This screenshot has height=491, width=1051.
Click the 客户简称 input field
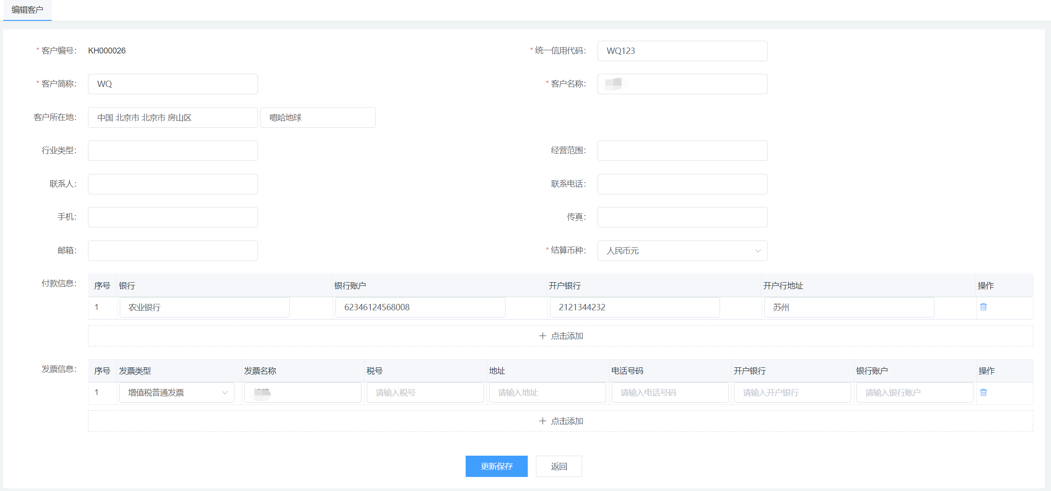coord(173,84)
